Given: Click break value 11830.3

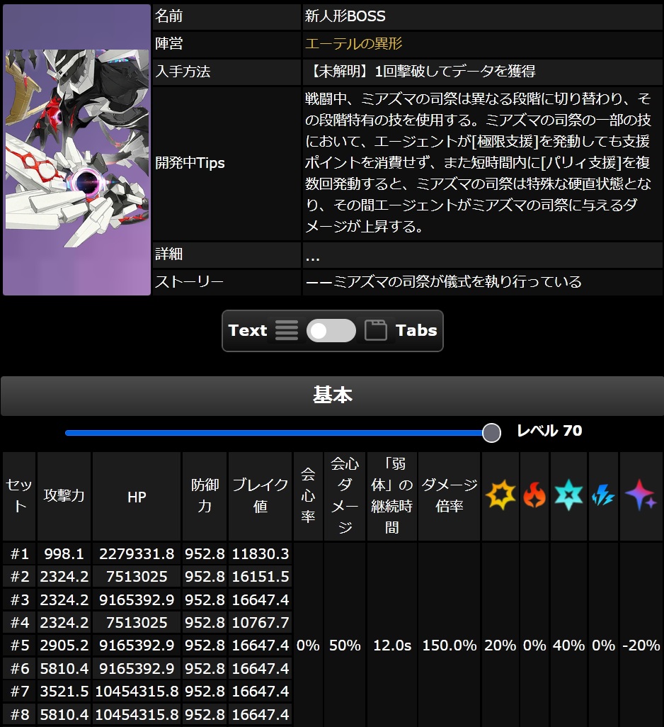Looking at the screenshot, I should (x=261, y=553).
